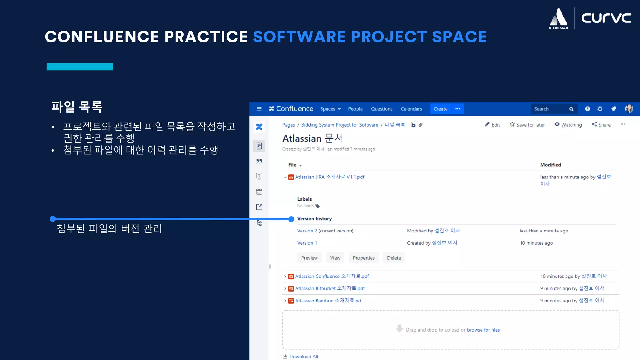Click the Properties button
Screen dimensions: 640x360
pyautogui.click(x=364, y=258)
